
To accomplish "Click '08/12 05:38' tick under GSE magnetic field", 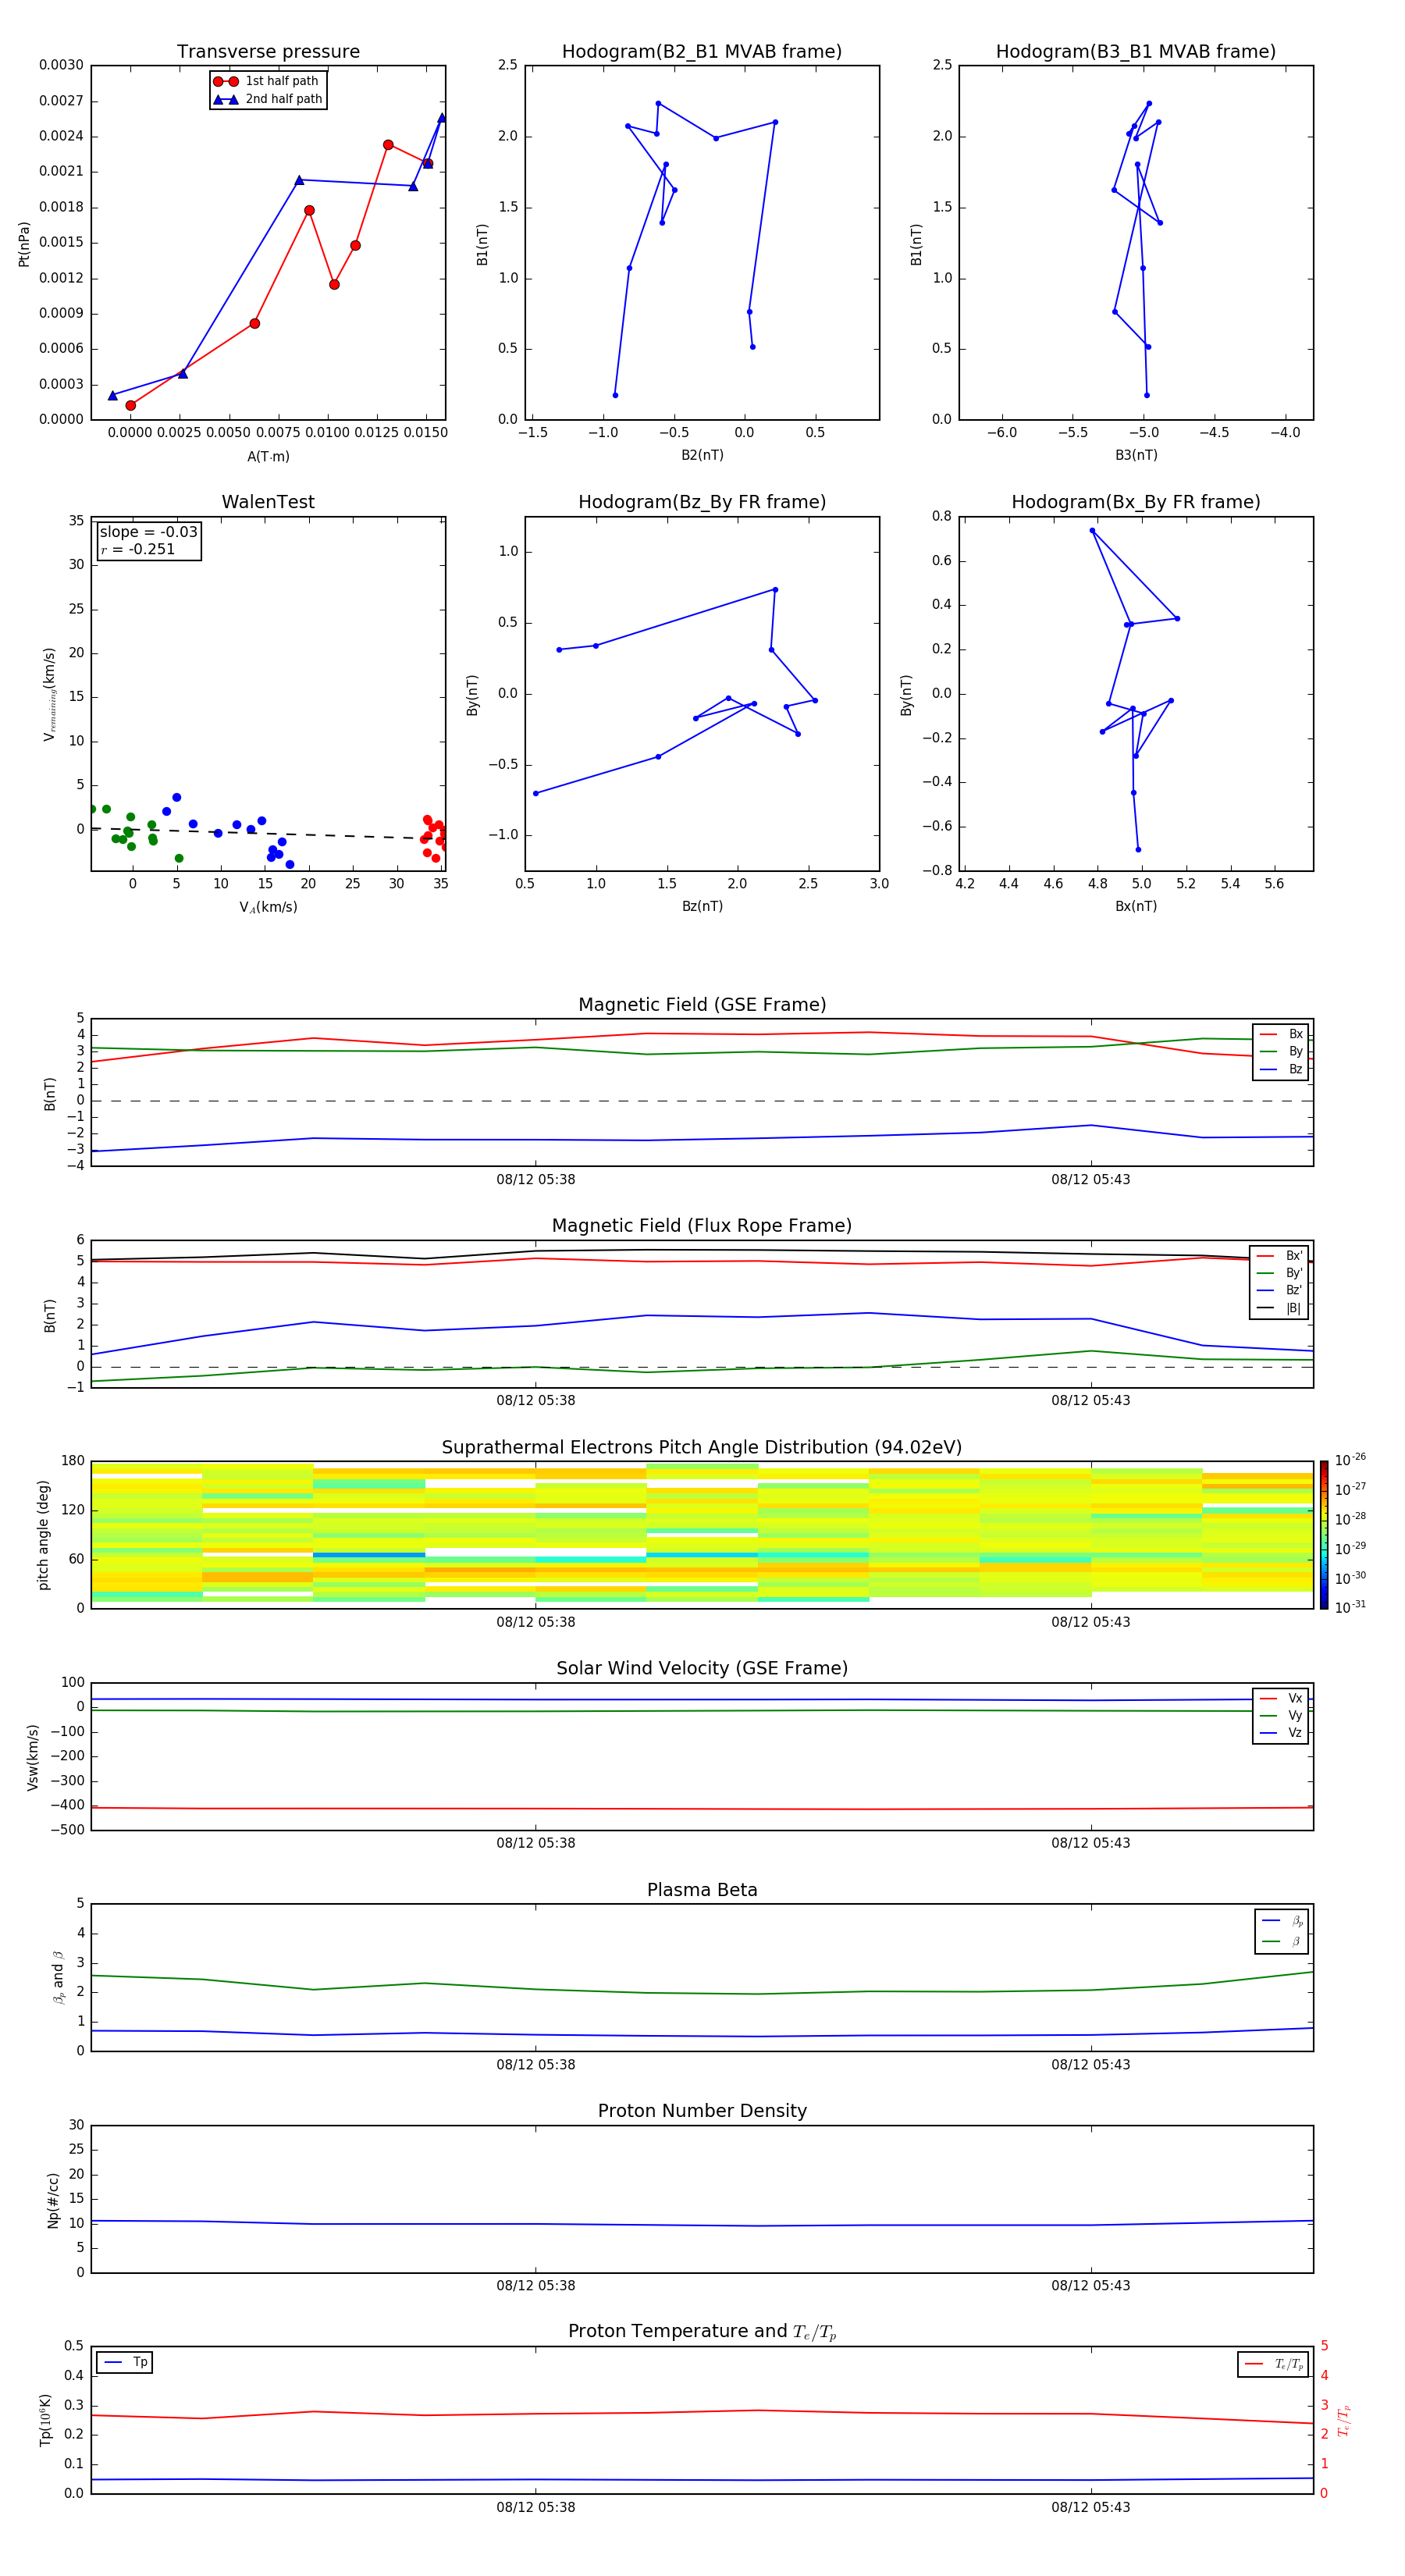I will point(536,1179).
